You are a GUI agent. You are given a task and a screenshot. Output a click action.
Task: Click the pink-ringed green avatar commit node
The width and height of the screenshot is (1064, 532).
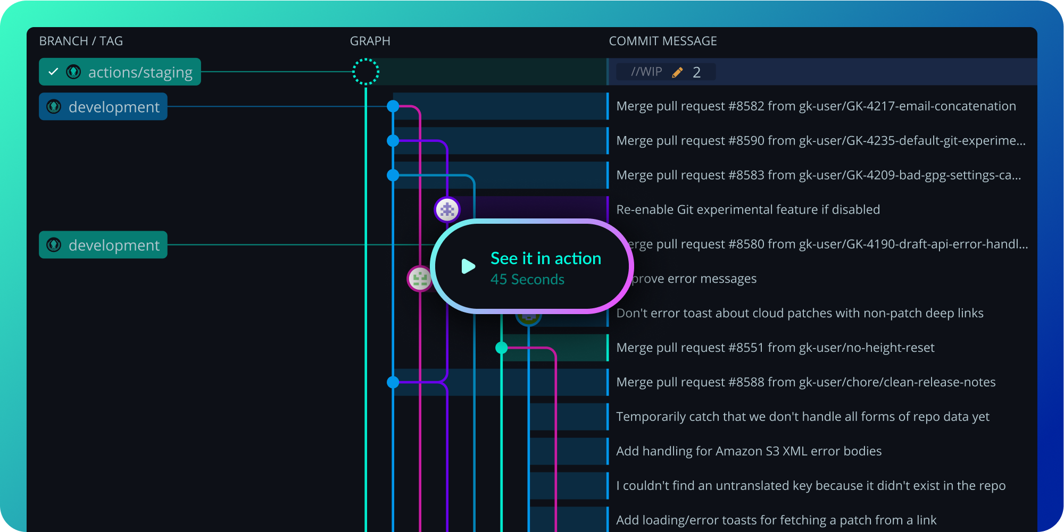419,278
